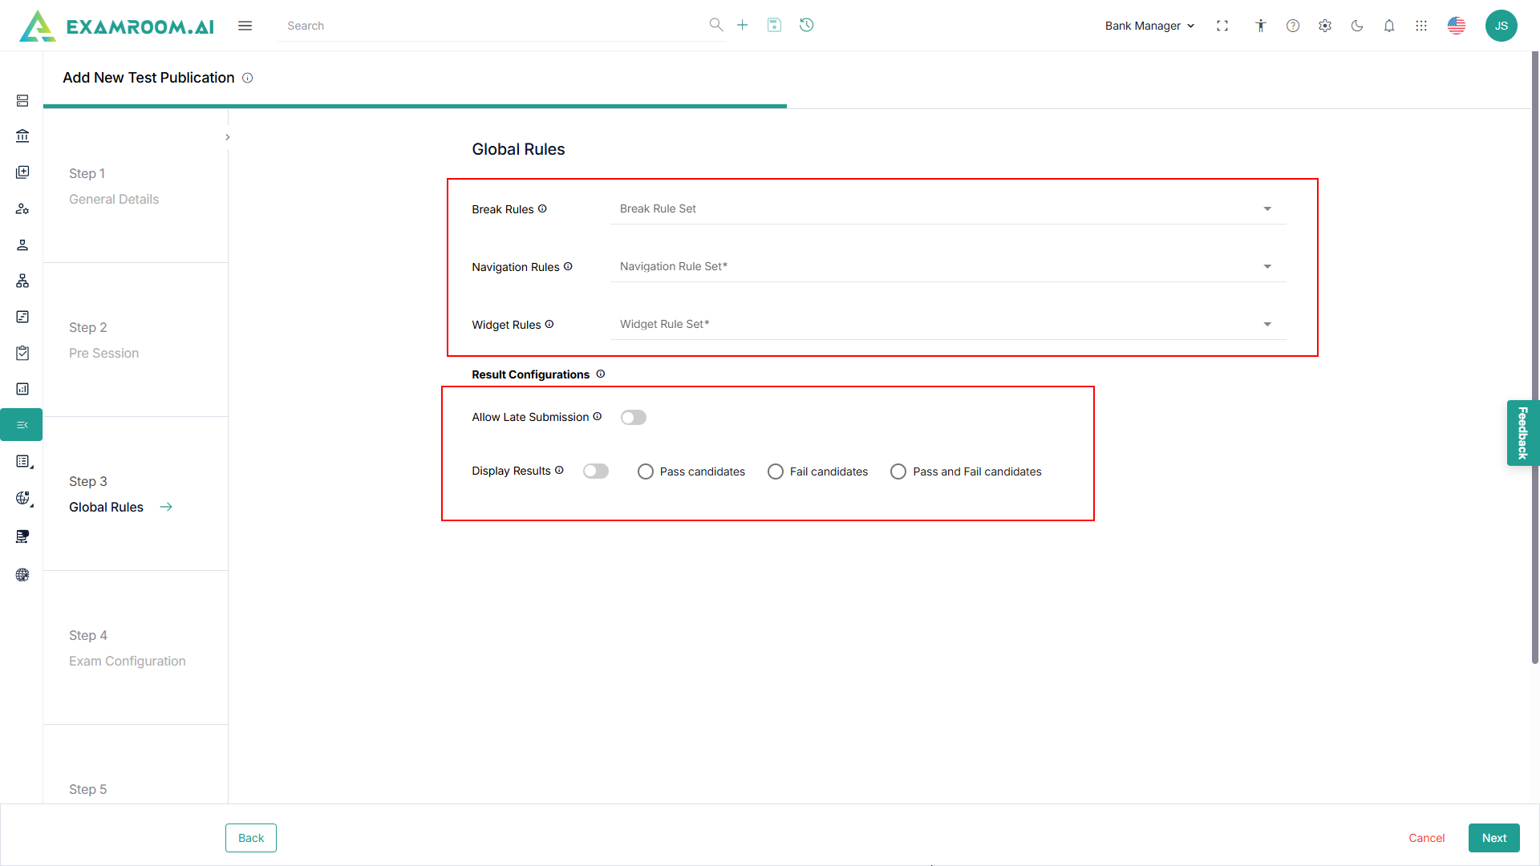
Task: Turn on the Display Results switch
Action: point(595,471)
